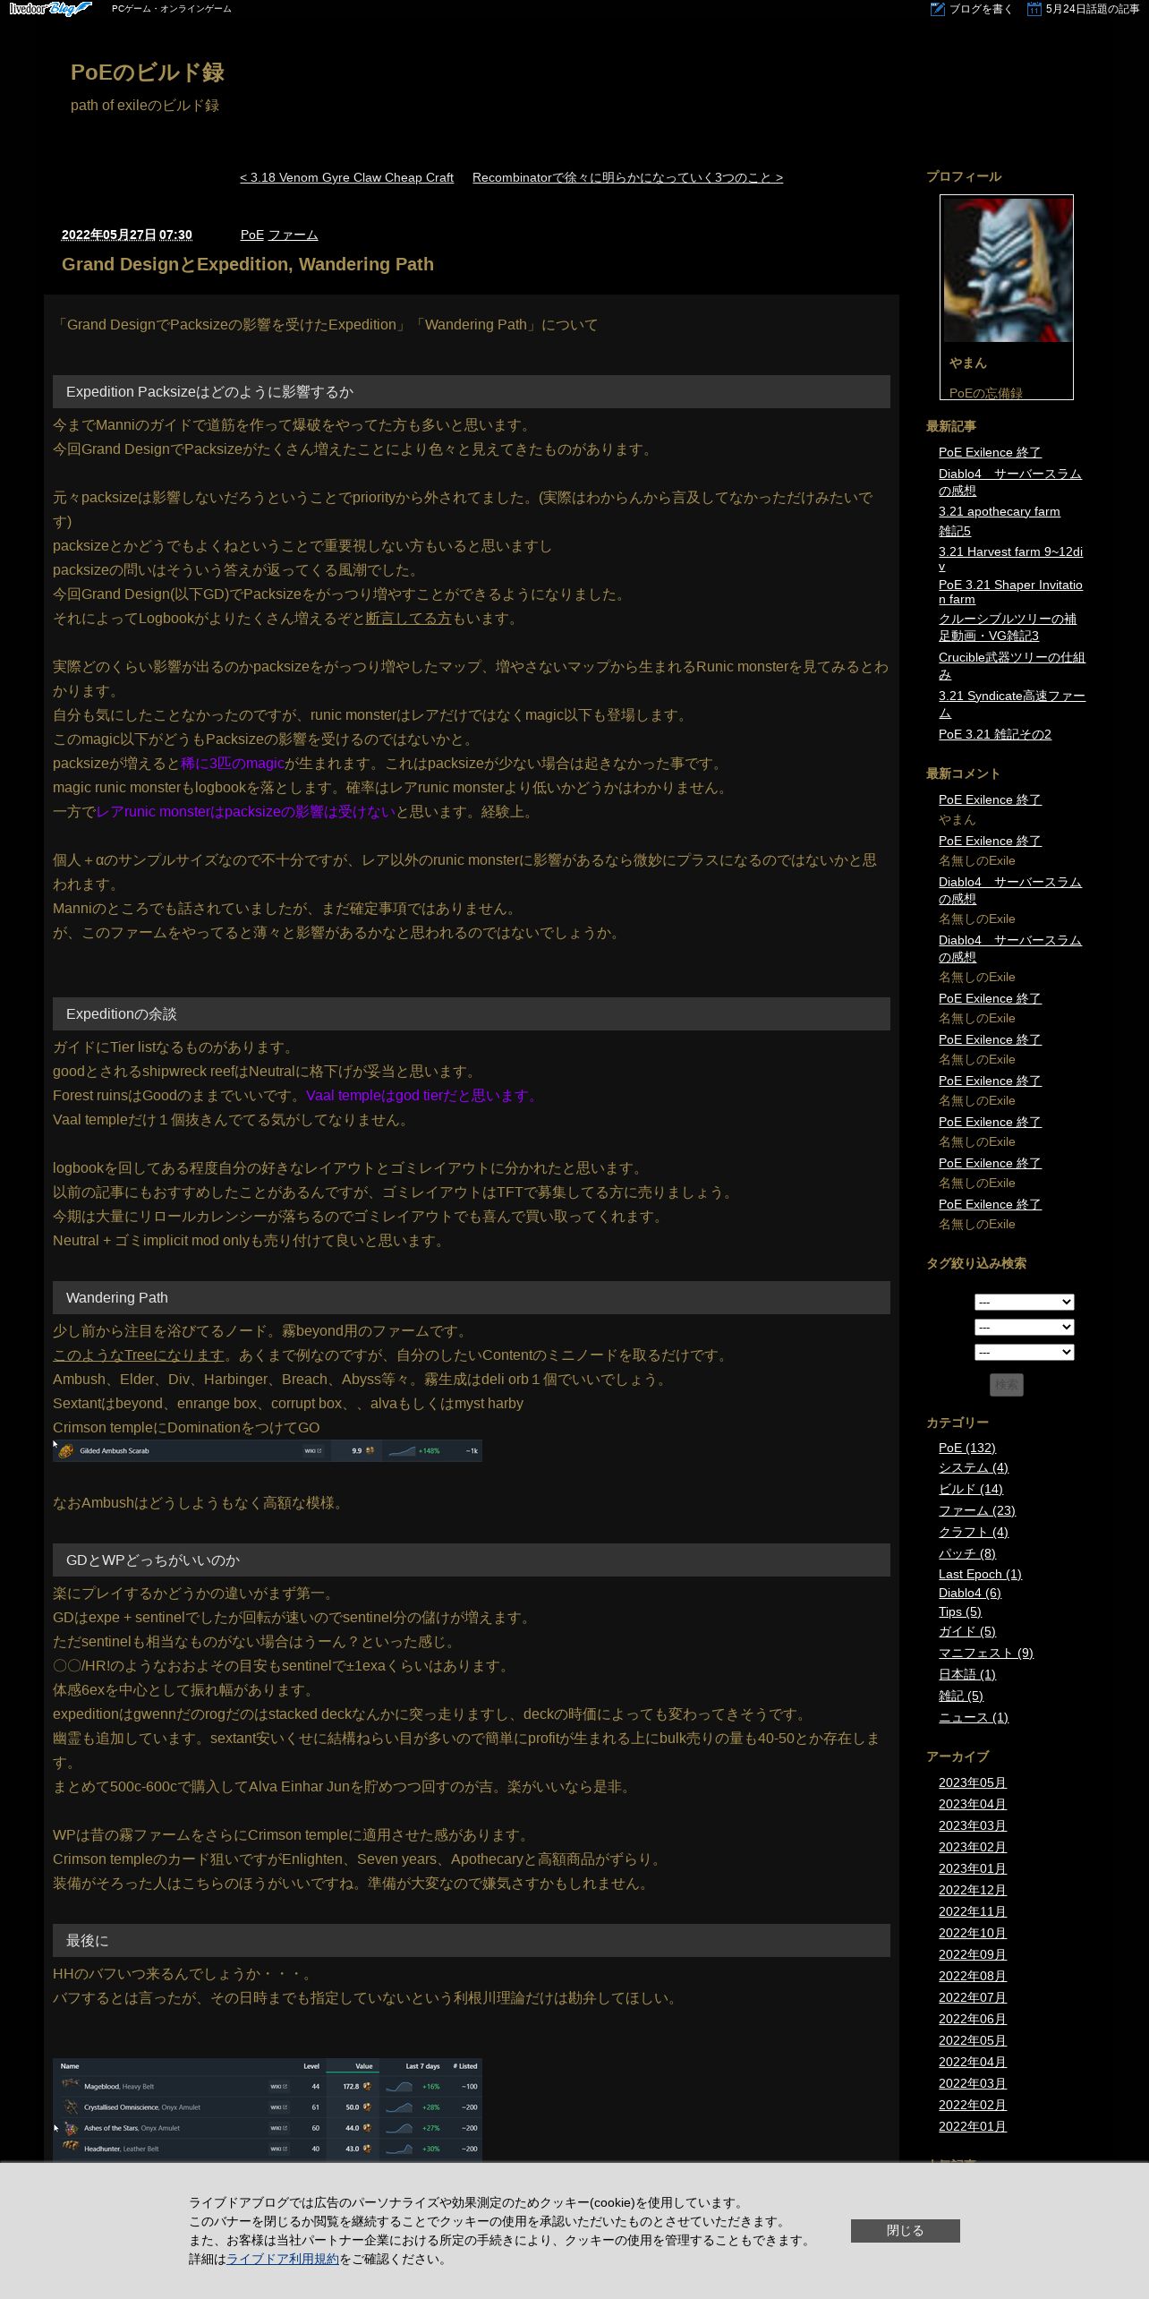Open archive 2022年08月
1149x2299 pixels.
tap(973, 1976)
